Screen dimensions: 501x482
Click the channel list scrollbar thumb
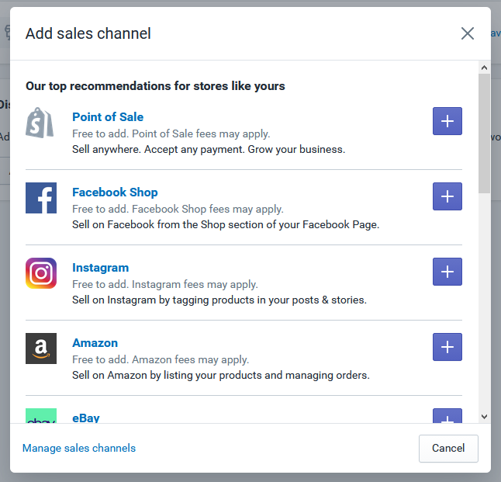tap(484, 134)
